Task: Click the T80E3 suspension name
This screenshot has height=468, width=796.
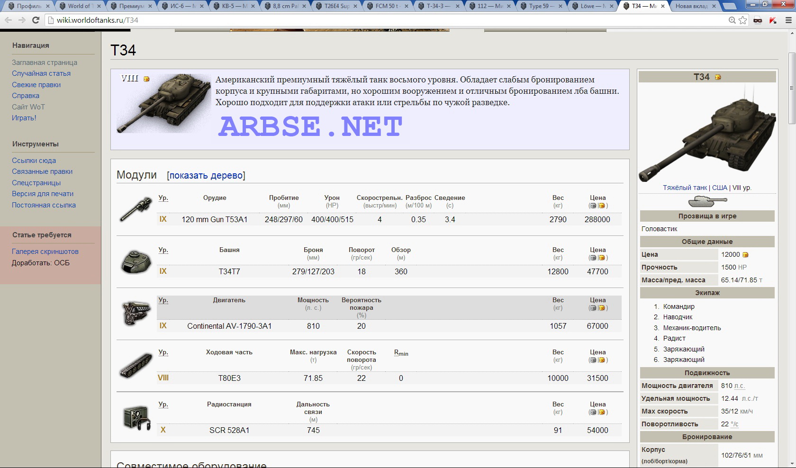Action: [x=229, y=378]
